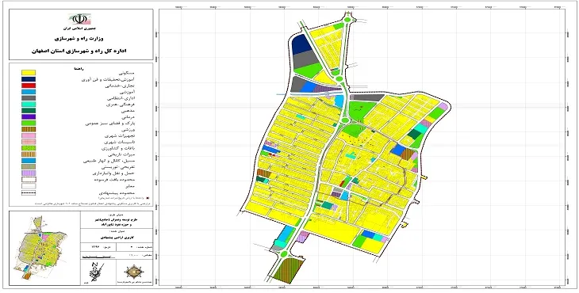Select the pink تجهیزات شهری swatch

[29, 135]
